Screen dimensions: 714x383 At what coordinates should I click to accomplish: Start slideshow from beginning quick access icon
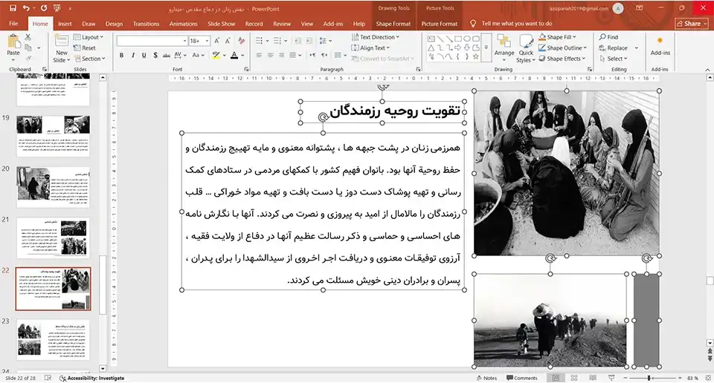pyautogui.click(x=57, y=8)
